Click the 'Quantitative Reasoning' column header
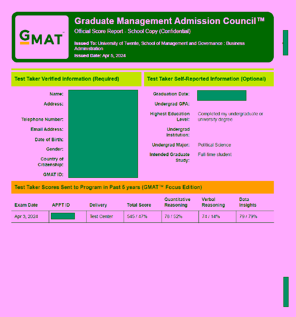This screenshot has width=296, height=317. coord(177,202)
